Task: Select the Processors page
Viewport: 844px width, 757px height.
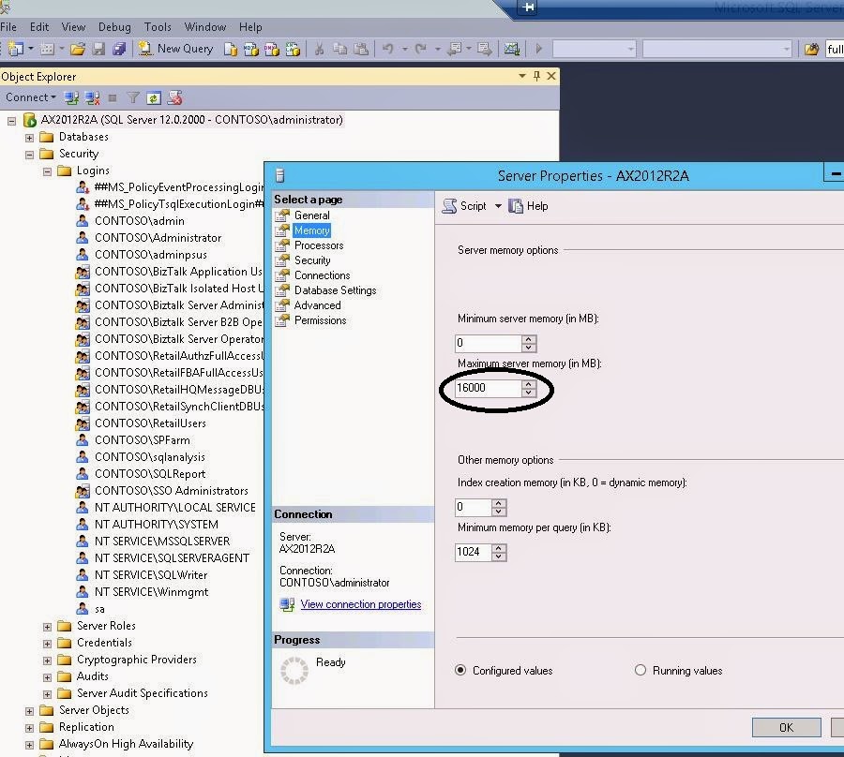Action: click(319, 245)
